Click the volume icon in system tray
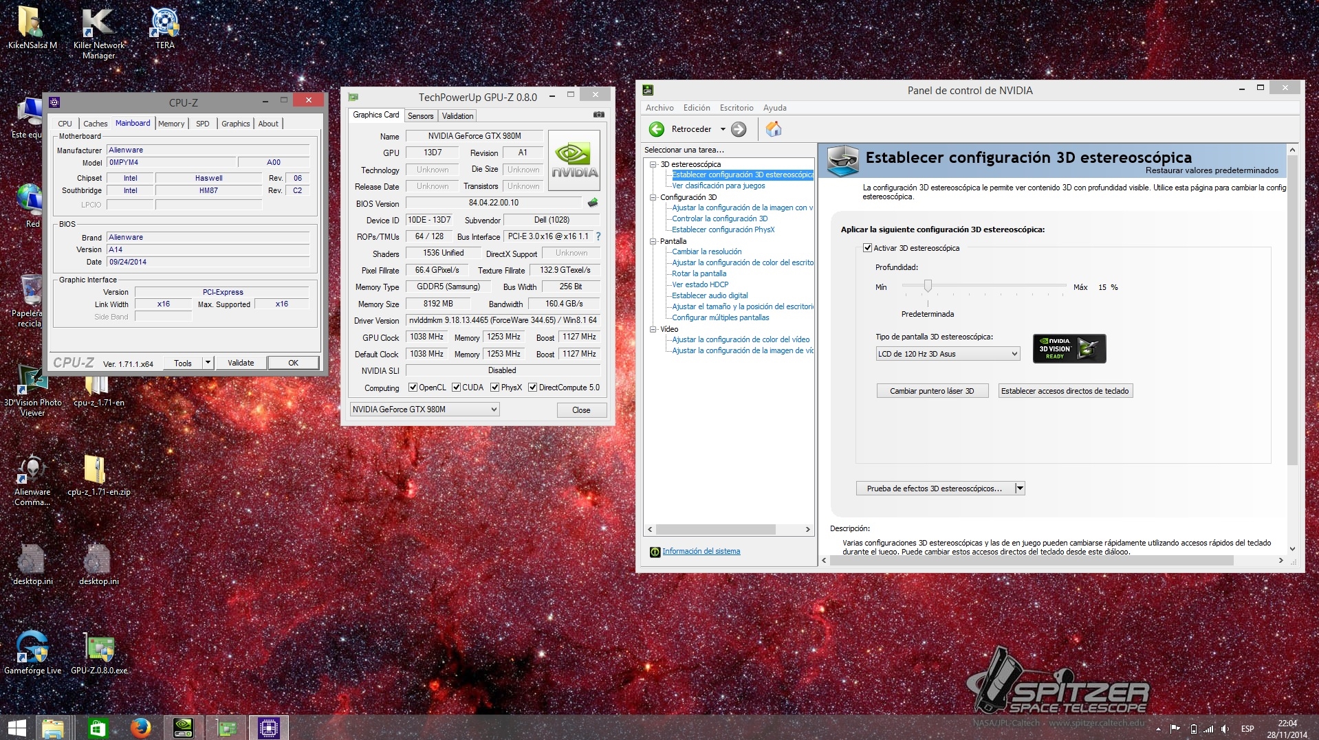The height and width of the screenshot is (740, 1319). (1225, 729)
